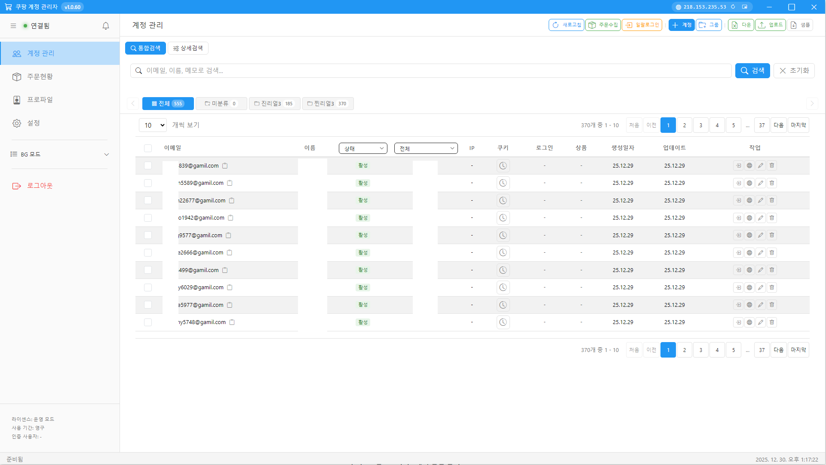Click the blue 검색 search button
826x465 pixels.
pos(752,70)
